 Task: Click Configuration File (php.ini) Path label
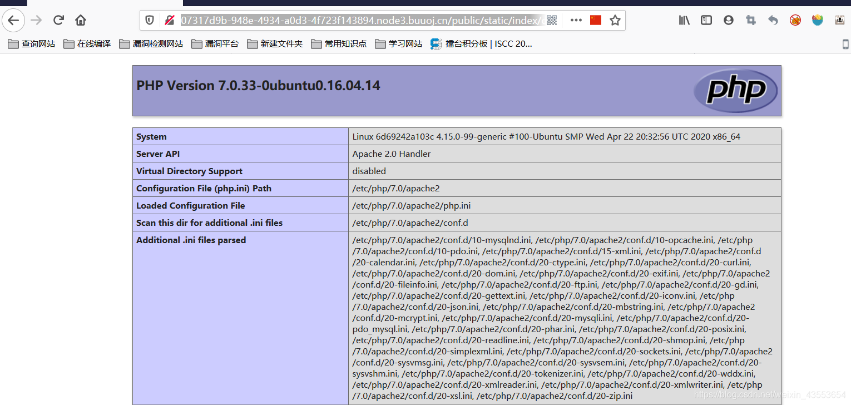tap(204, 189)
